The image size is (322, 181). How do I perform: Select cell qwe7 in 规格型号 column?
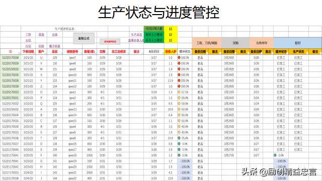72,58
